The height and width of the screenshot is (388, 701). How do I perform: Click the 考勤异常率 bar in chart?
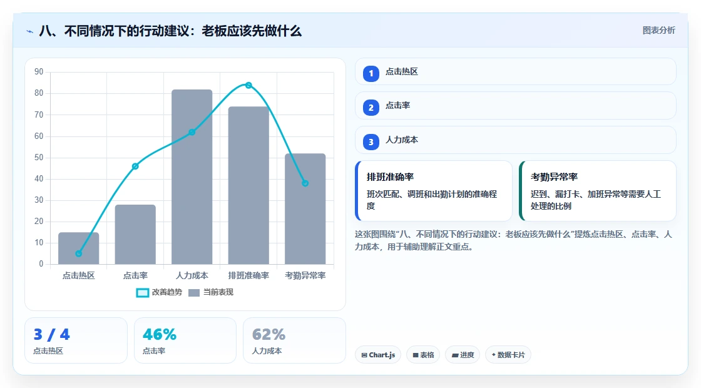[305, 209]
